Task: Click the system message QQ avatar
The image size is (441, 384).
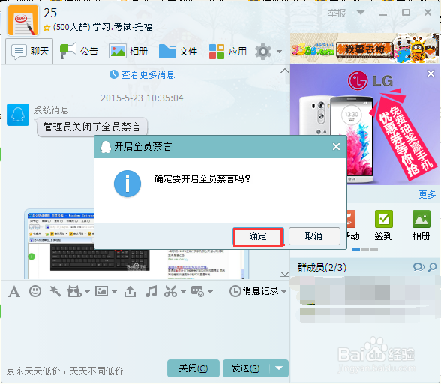Action: [18, 115]
